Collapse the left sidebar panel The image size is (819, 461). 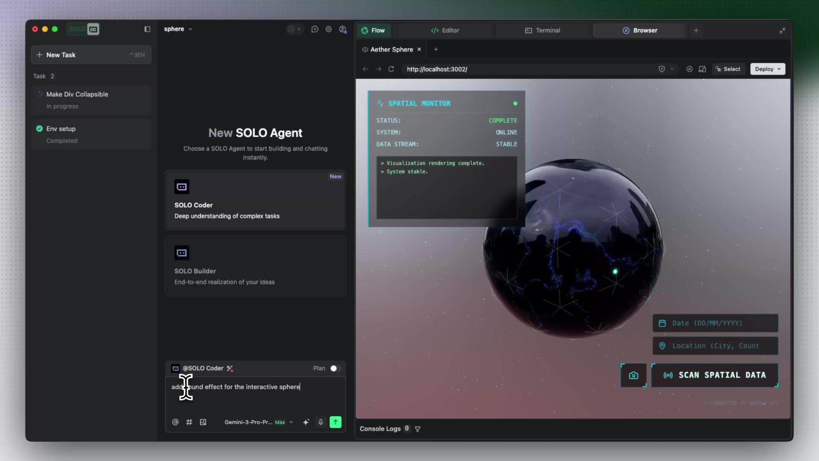[x=147, y=29]
